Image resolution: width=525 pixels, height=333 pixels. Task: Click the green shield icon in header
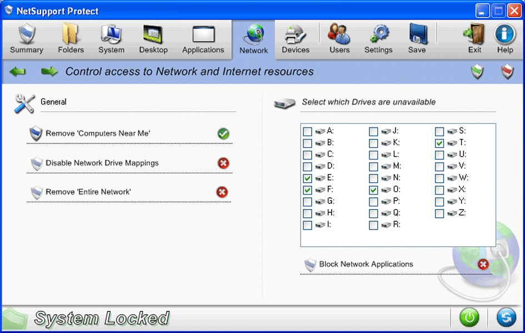[477, 71]
